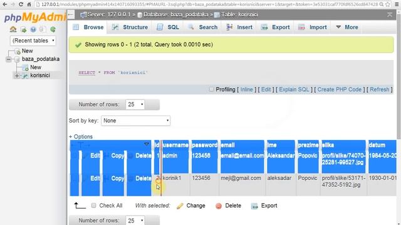This screenshot has height=225, width=401.
Task: Click the New database icon in tree
Action: click(18, 51)
